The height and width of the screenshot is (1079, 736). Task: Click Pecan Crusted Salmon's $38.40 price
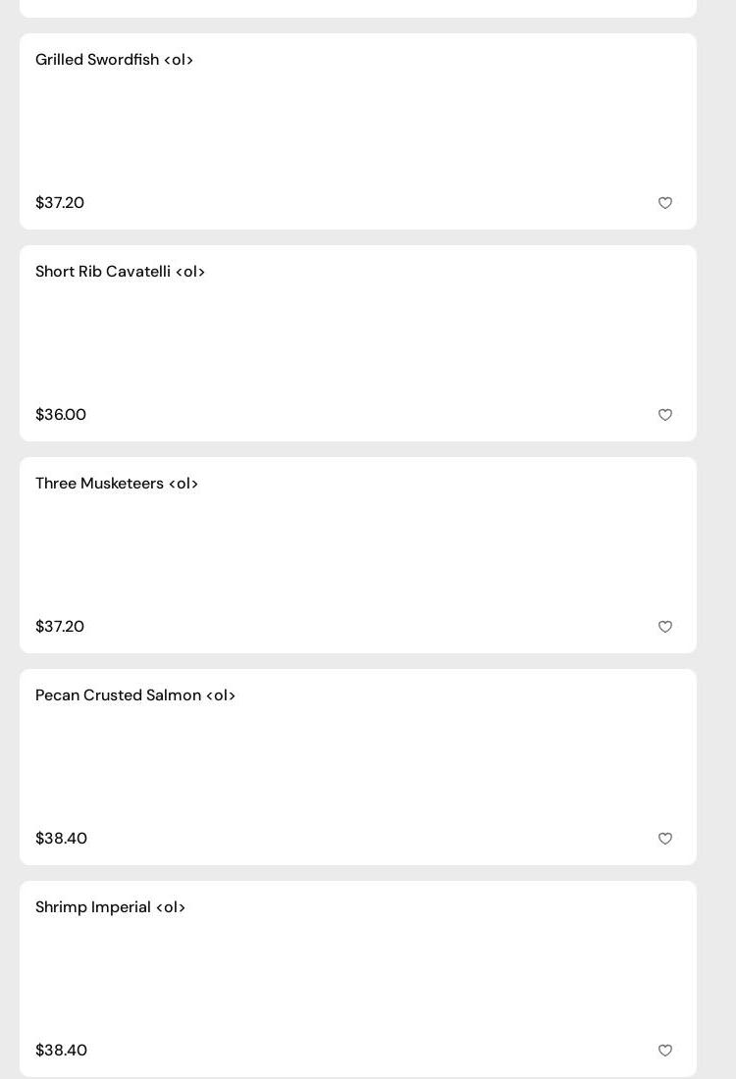click(x=61, y=839)
